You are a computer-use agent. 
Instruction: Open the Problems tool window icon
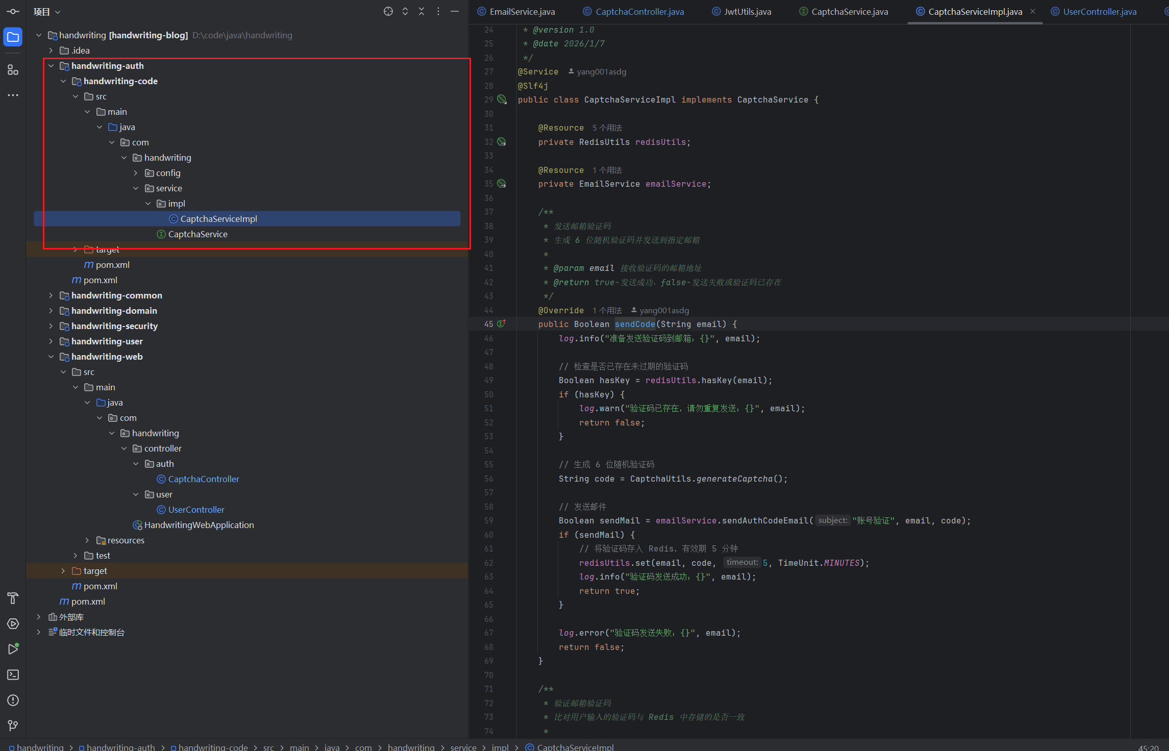point(13,700)
